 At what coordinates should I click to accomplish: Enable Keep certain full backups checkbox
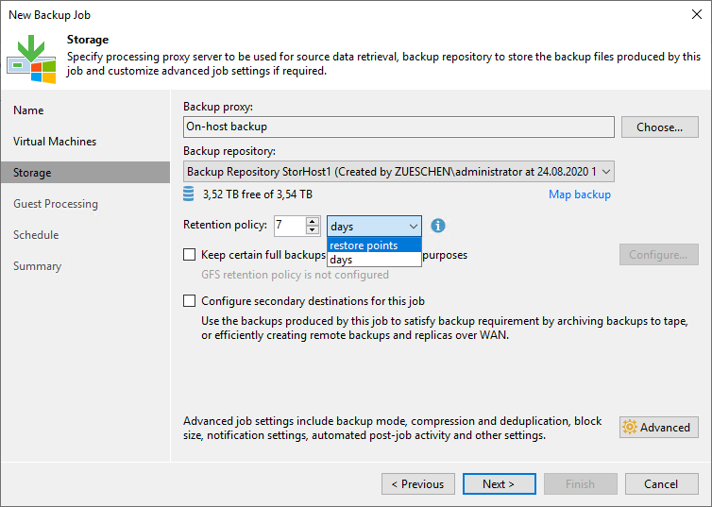click(x=190, y=255)
